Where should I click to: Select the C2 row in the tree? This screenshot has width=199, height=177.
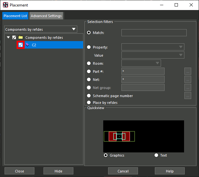tap(50, 45)
